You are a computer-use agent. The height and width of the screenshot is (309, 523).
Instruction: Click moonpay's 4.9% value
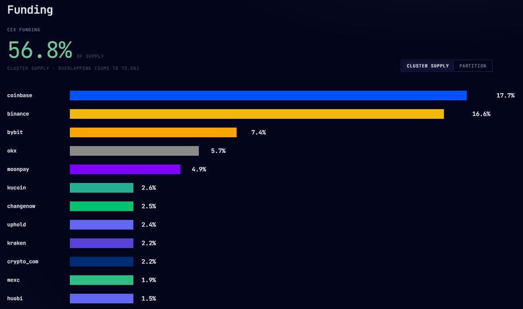pyautogui.click(x=199, y=169)
